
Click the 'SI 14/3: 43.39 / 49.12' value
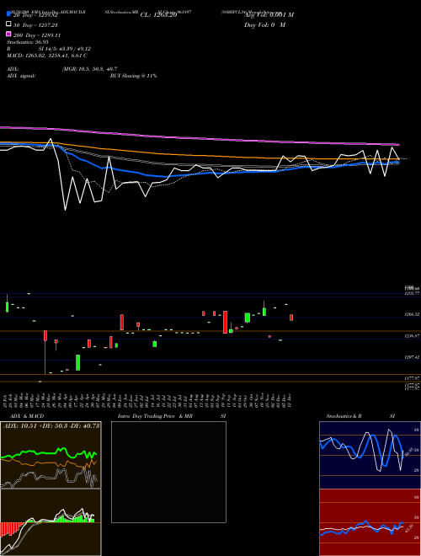64,49
